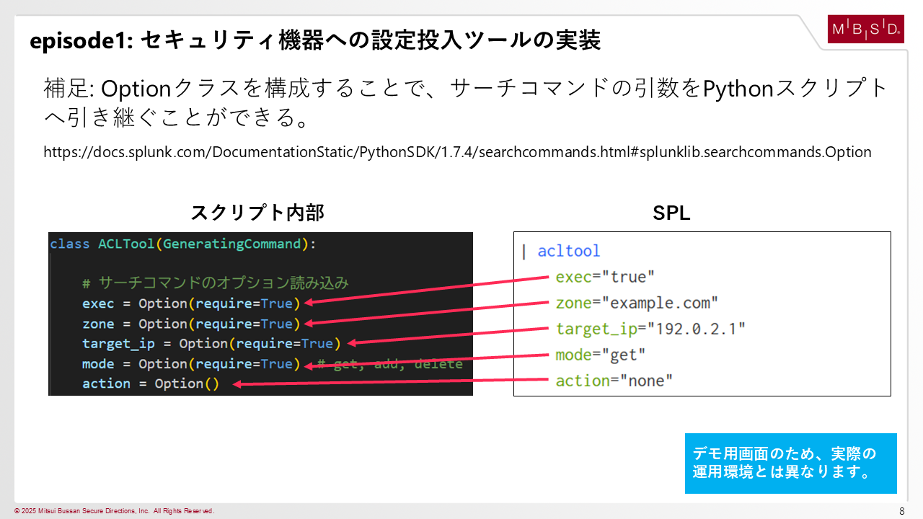Click the "SPL" heading above the right box
The height and width of the screenshot is (519, 923).
click(x=671, y=213)
